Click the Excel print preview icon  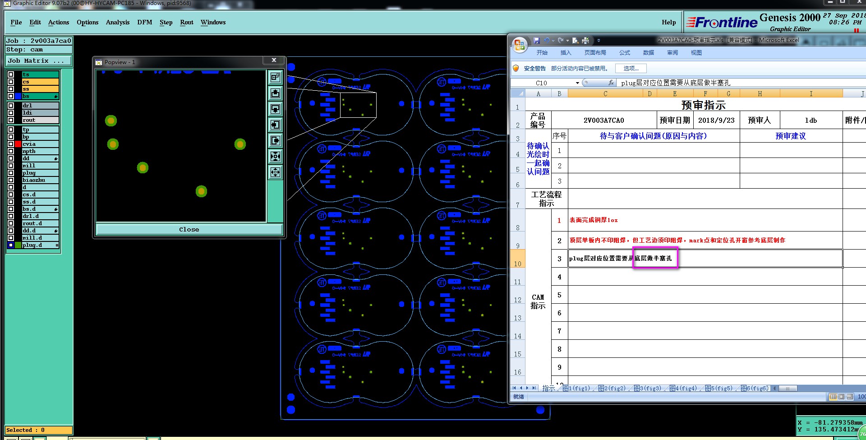coord(576,41)
